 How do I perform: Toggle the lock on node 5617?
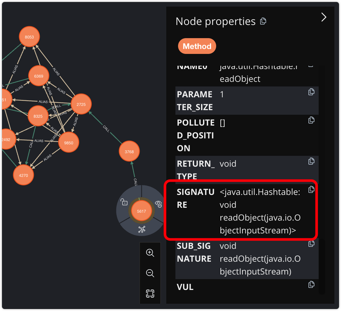click(124, 202)
